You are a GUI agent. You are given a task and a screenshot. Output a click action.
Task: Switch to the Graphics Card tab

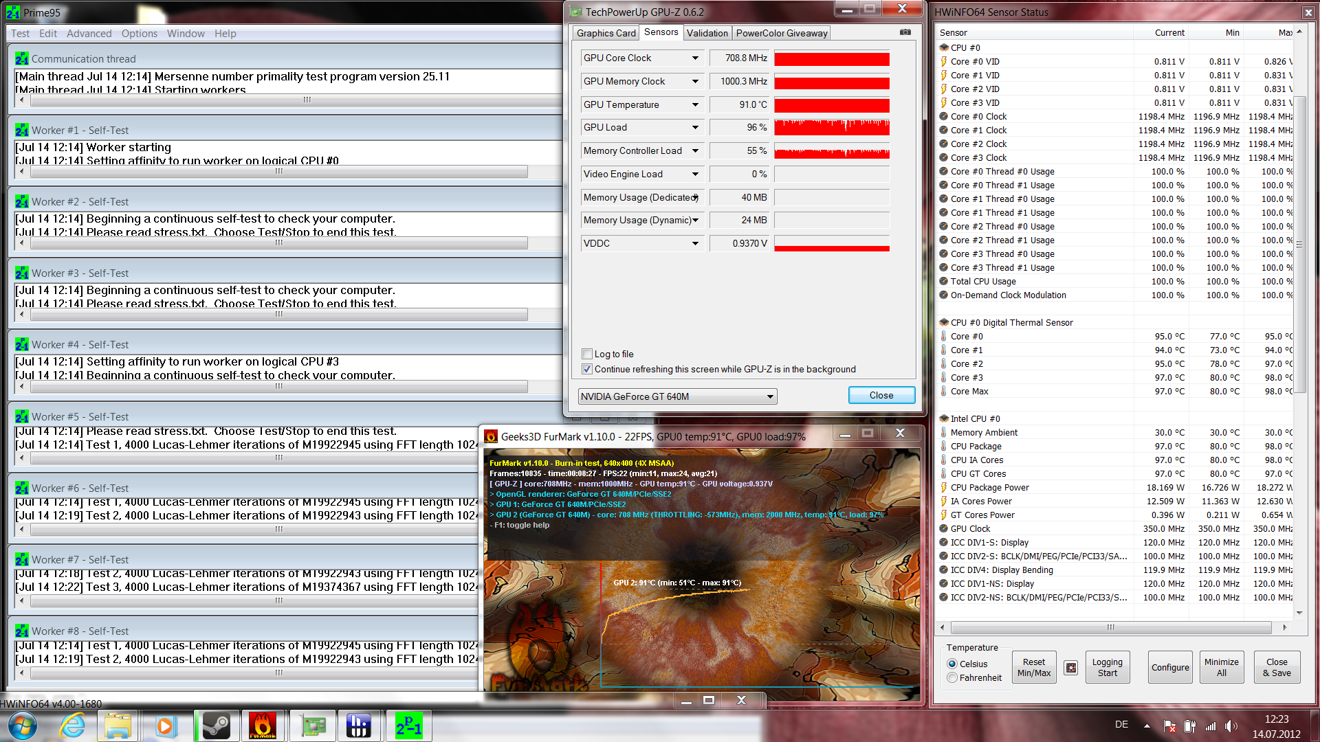tap(606, 33)
